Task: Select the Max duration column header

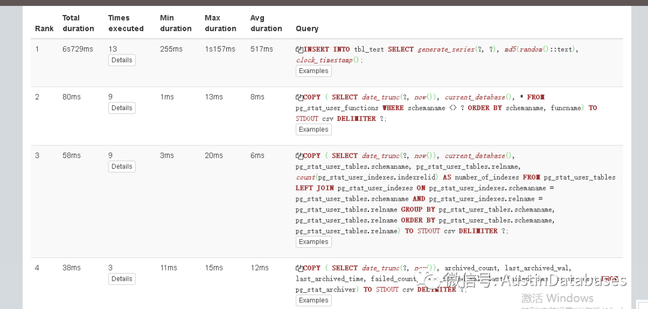Action: click(x=220, y=23)
